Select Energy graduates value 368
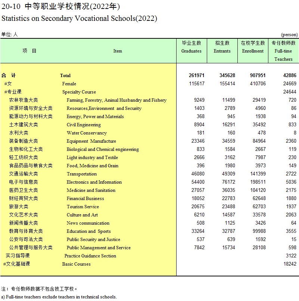 coord(200,116)
